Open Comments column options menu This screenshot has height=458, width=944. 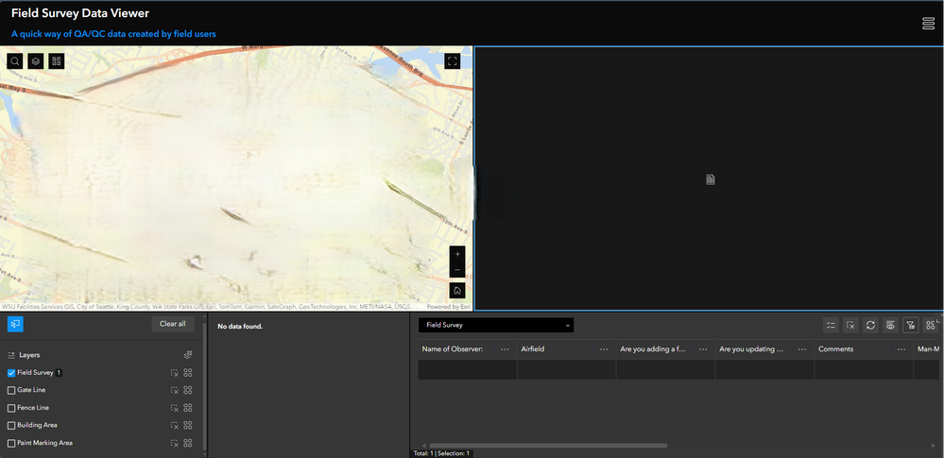(x=901, y=349)
